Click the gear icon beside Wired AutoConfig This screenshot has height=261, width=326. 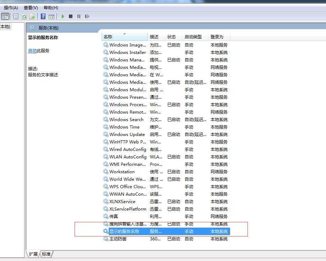click(106, 149)
